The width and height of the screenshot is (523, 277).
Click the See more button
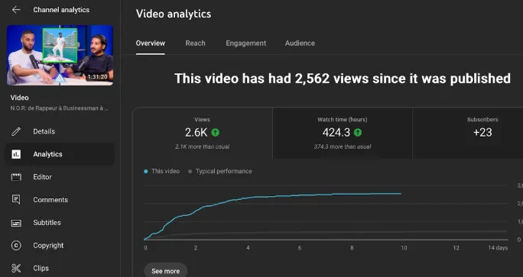point(165,271)
